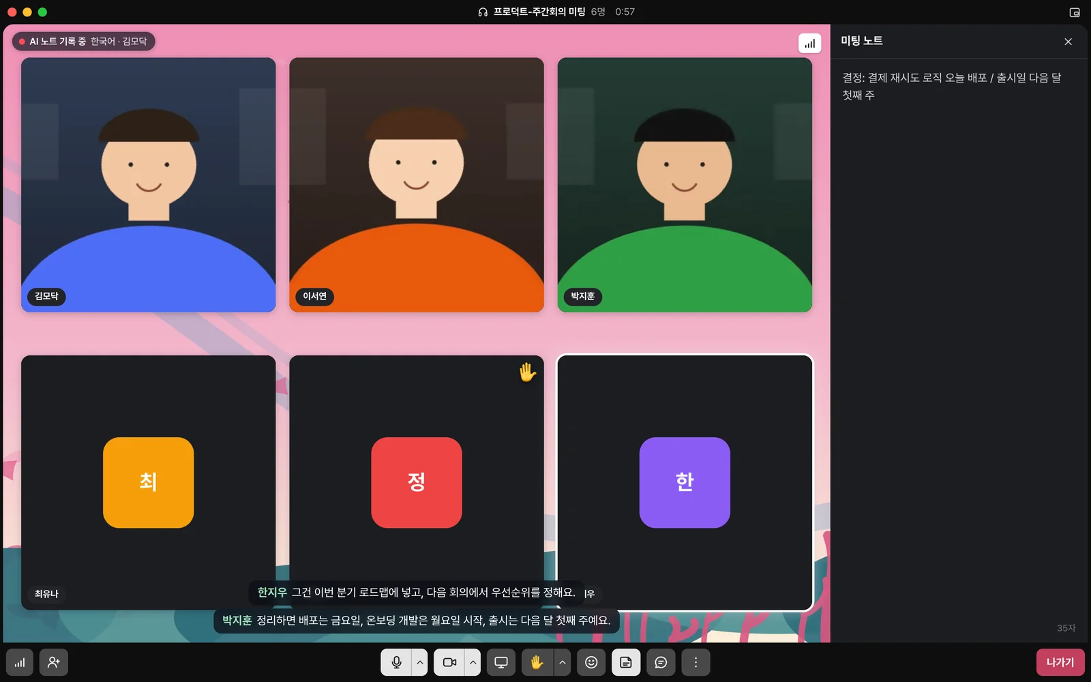This screenshot has width=1091, height=682.
Task: Turn off the camera
Action: coord(449,662)
